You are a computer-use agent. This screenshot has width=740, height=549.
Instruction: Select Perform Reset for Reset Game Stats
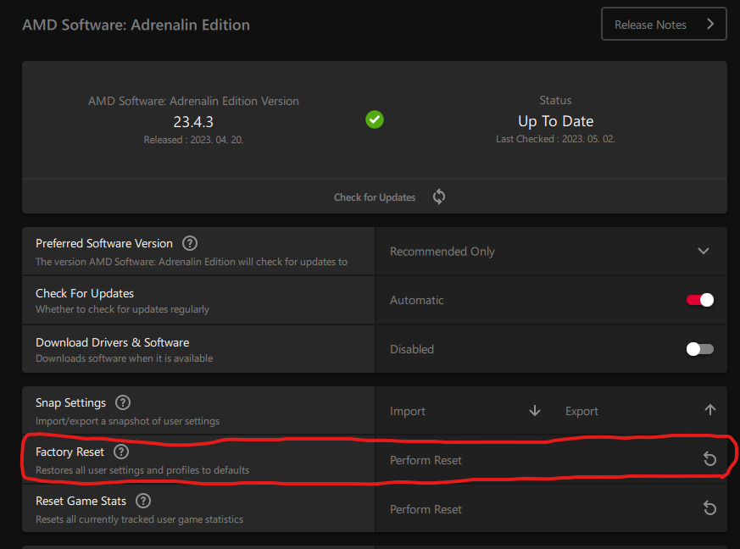click(x=426, y=509)
